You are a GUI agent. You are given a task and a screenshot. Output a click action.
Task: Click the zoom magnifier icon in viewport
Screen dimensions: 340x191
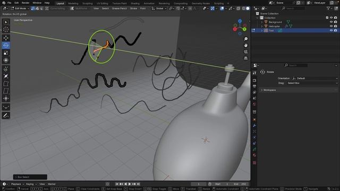click(245, 39)
